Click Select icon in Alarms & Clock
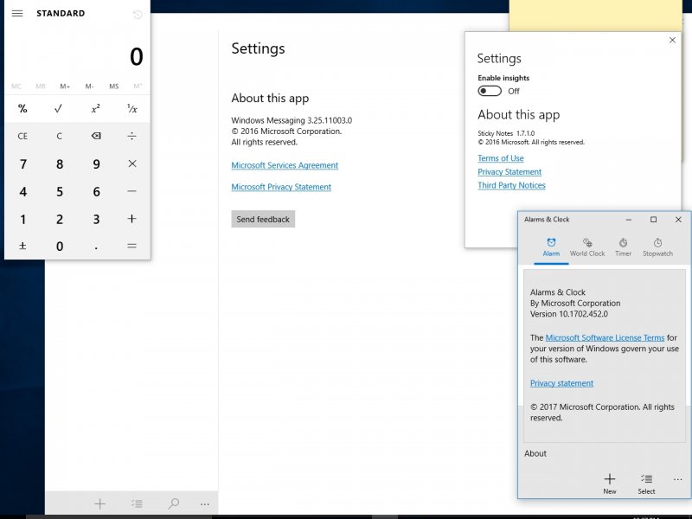 pyautogui.click(x=646, y=484)
